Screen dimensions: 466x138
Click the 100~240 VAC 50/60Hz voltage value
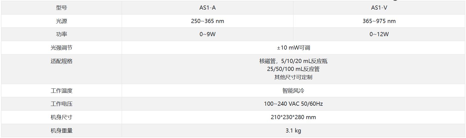[x=293, y=104]
